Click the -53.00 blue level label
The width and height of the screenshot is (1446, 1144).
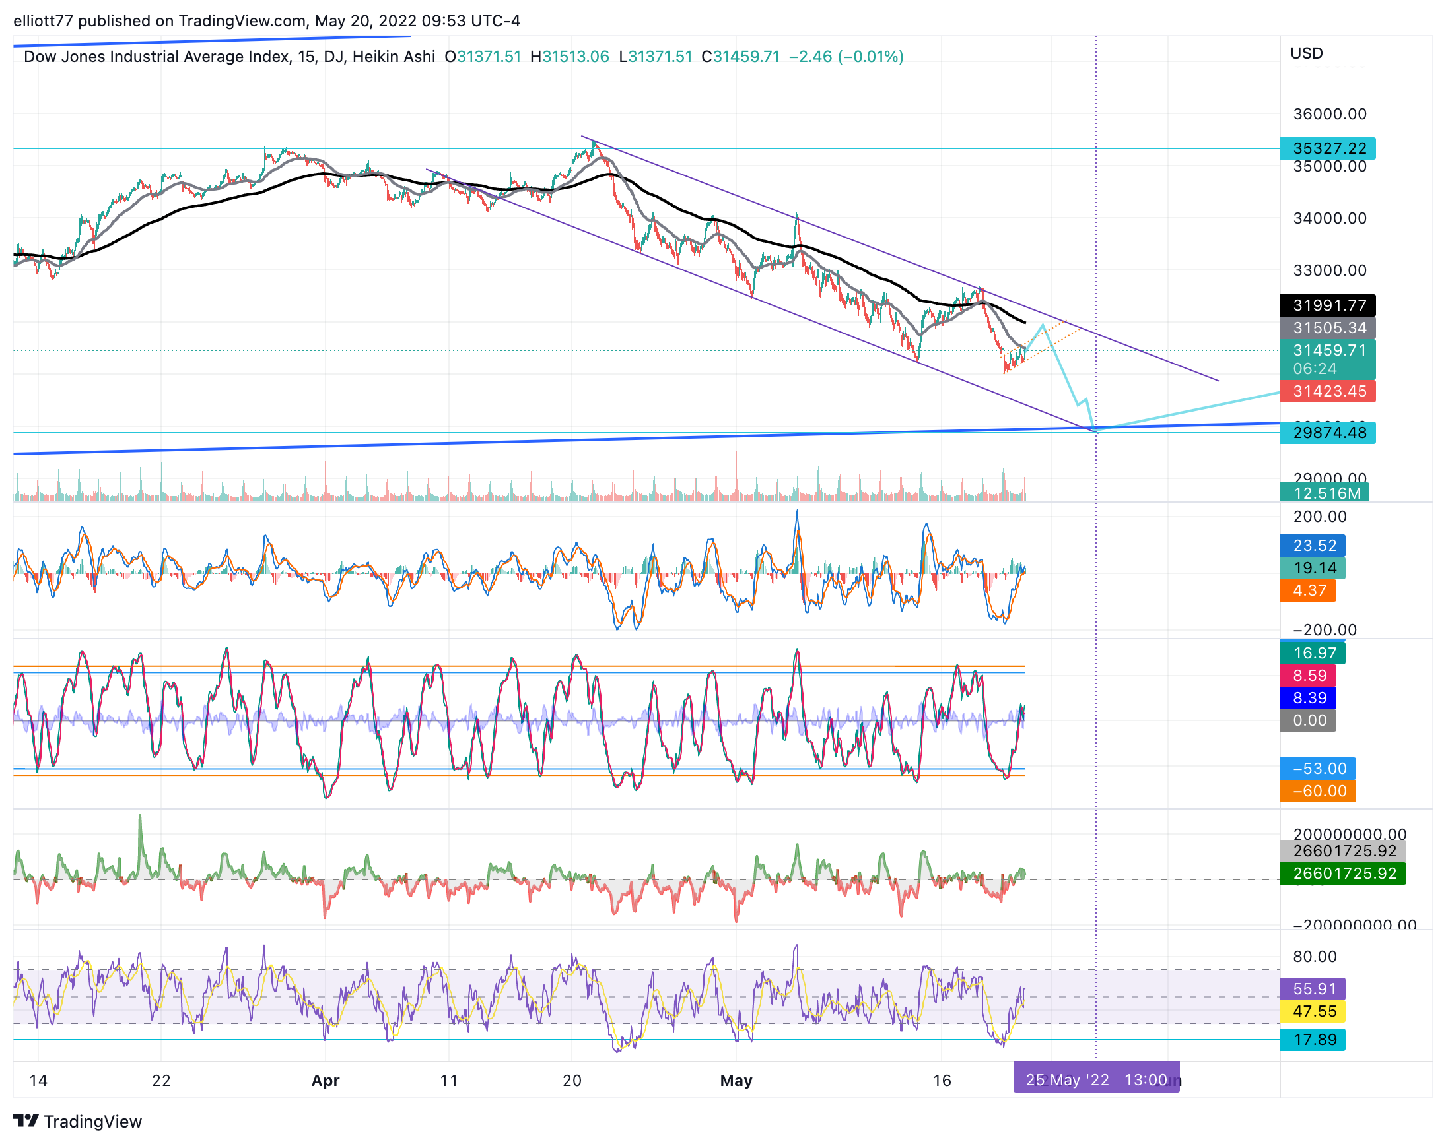[x=1317, y=768]
